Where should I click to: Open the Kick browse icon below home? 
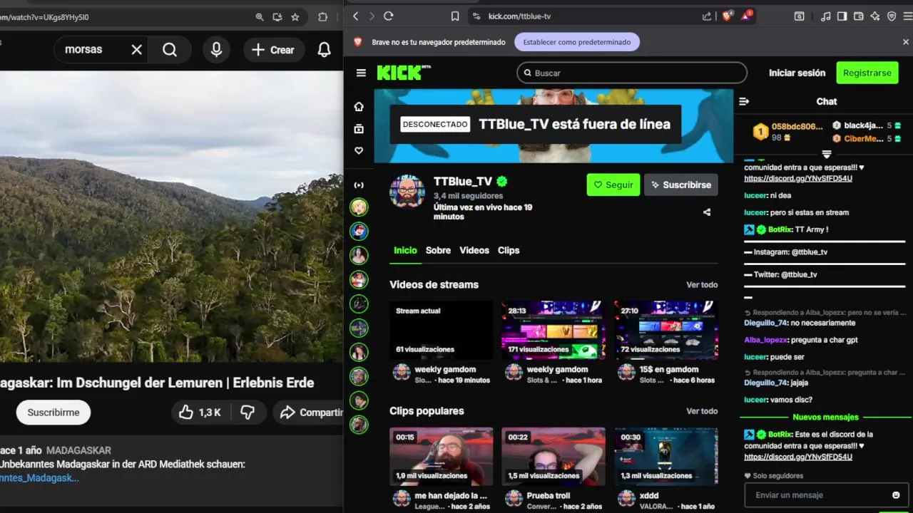(359, 128)
